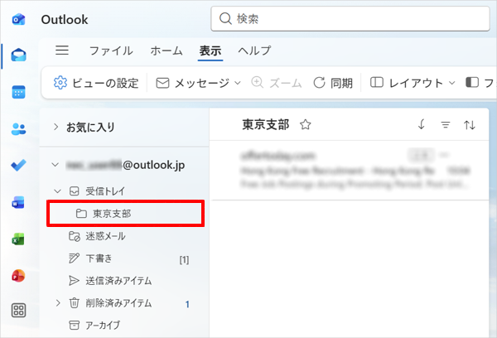Open the ヘルプ tab

point(254,51)
